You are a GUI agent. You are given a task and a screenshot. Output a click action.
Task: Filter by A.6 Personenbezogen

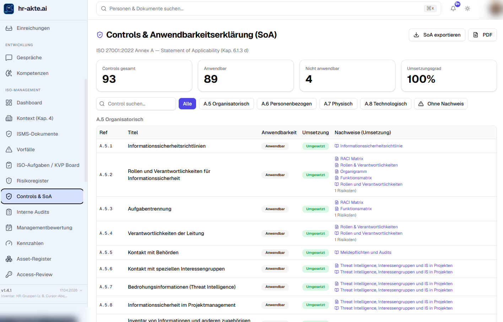tap(286, 104)
